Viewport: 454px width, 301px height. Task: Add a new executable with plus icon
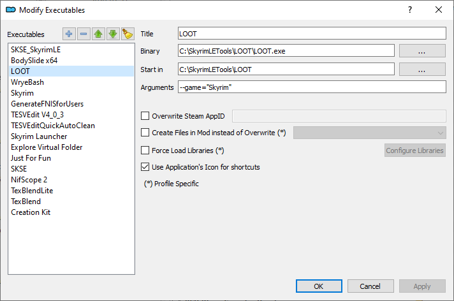click(69, 34)
